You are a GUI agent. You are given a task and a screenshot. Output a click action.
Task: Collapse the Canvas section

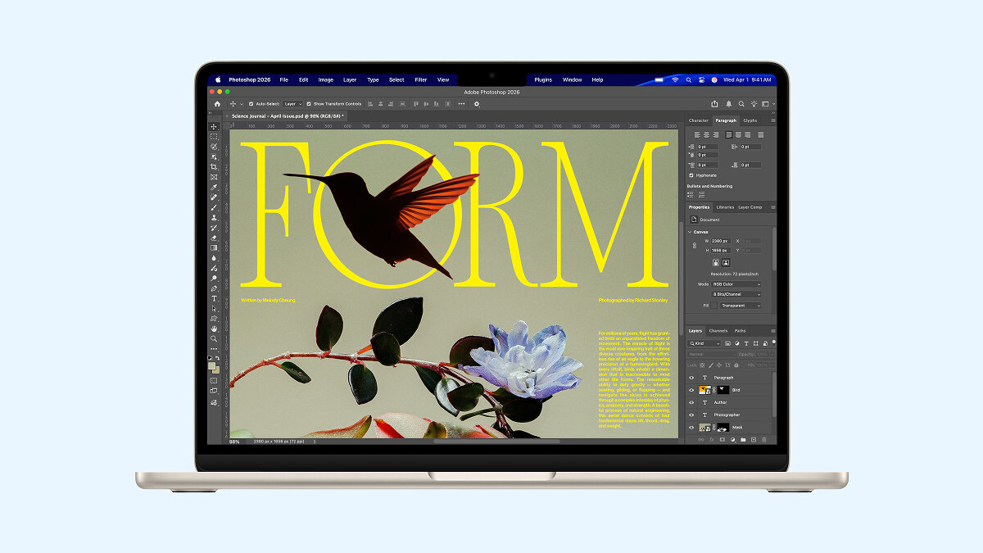click(x=690, y=232)
